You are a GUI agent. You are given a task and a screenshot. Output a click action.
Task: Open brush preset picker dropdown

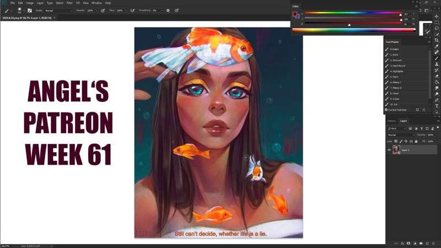[24, 10]
